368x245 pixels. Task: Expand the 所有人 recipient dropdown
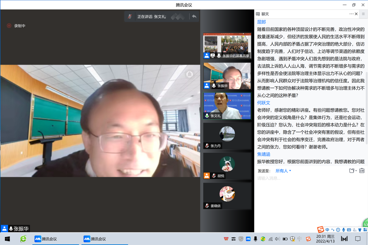[283, 171]
